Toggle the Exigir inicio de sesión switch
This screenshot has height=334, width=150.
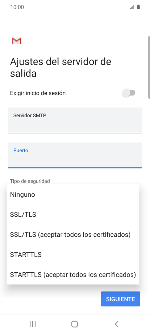(x=129, y=93)
